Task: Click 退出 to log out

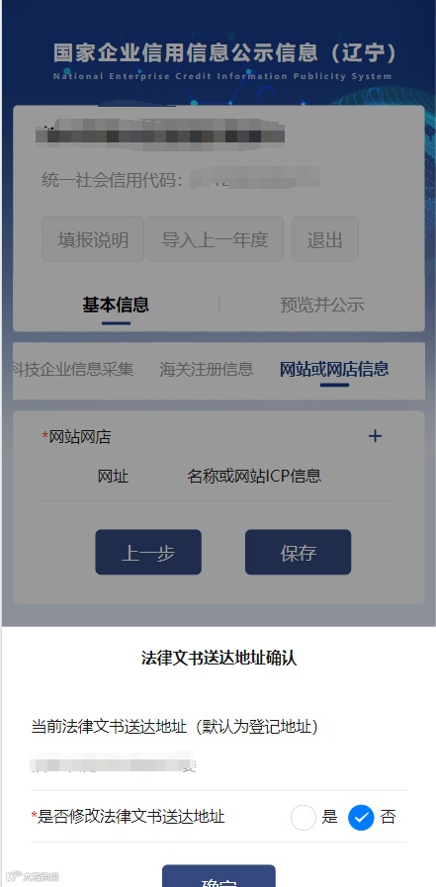Action: (325, 239)
